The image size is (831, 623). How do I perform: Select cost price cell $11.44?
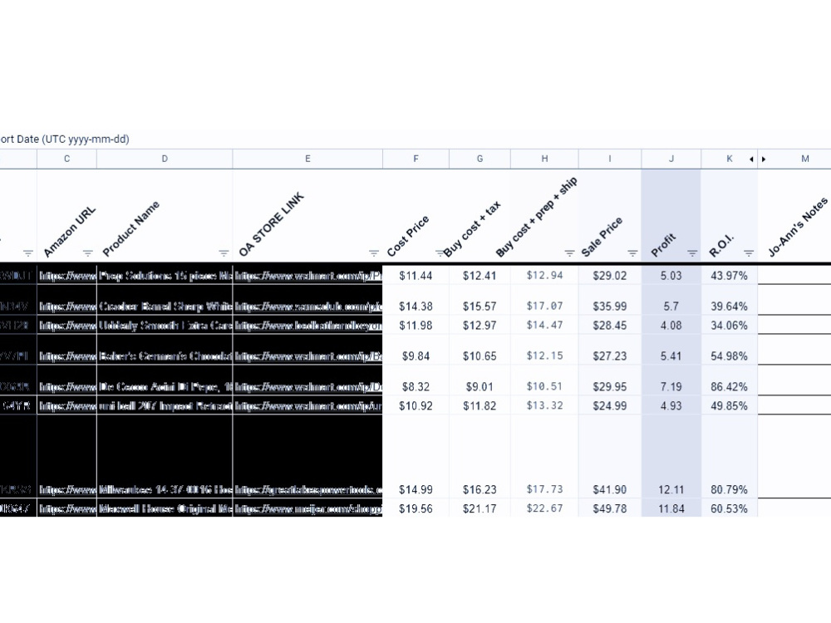[415, 276]
